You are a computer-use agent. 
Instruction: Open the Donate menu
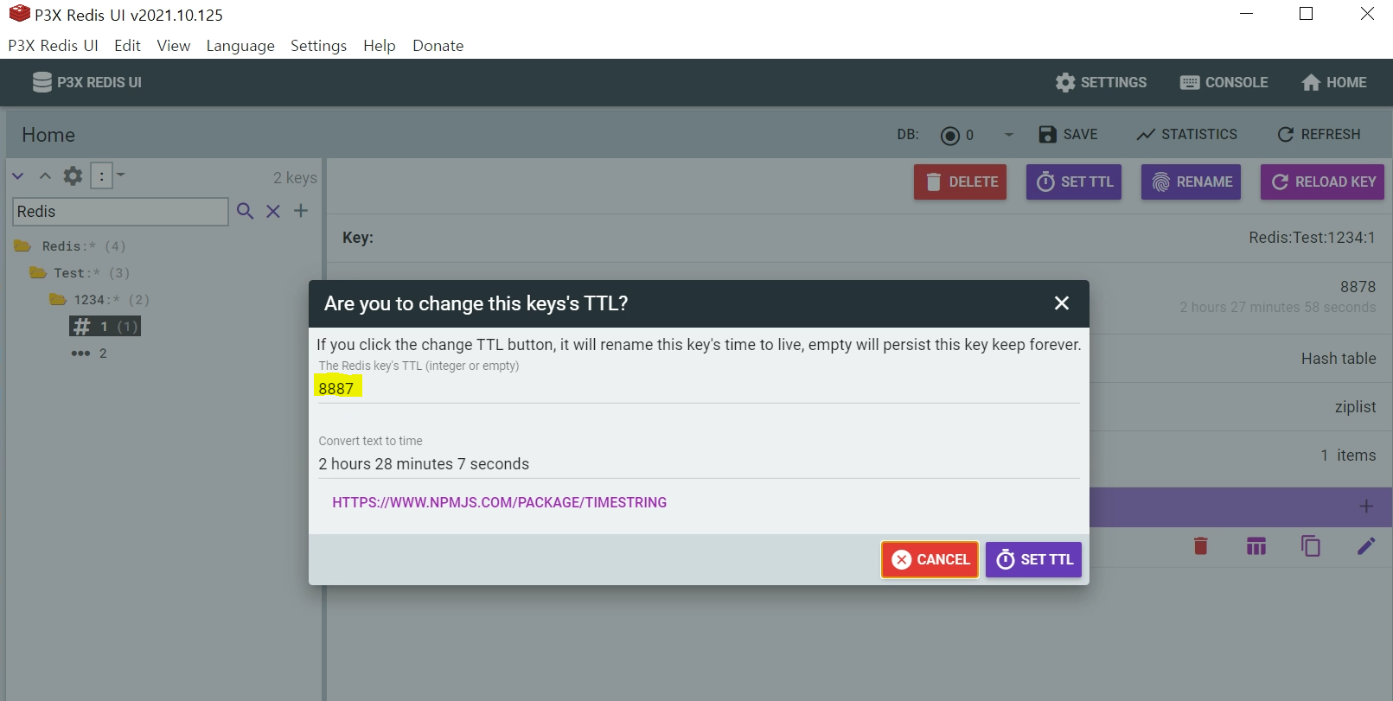tap(438, 46)
